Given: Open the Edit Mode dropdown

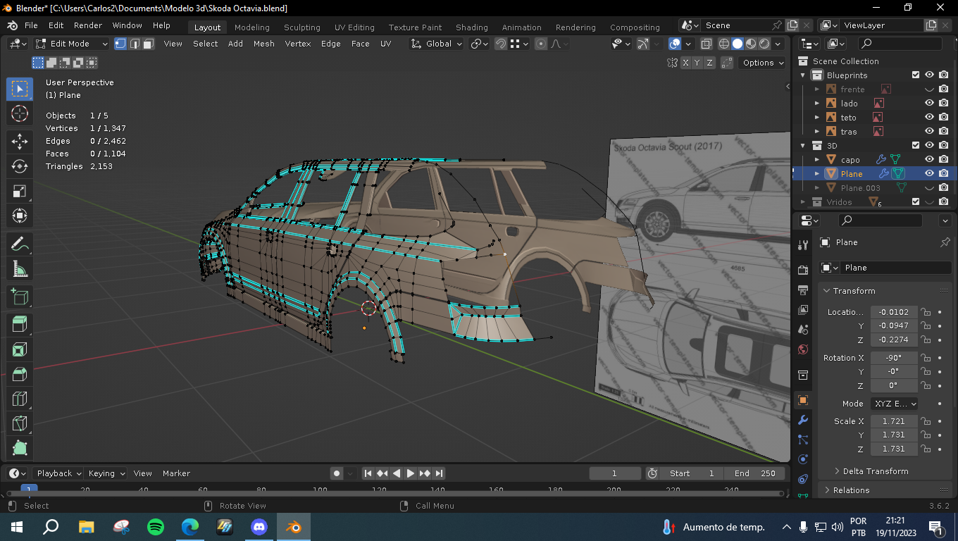Looking at the screenshot, I should [72, 44].
